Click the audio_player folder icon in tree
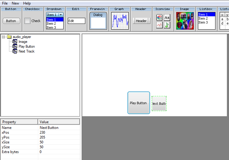The height and width of the screenshot is (160, 229). (9, 37)
